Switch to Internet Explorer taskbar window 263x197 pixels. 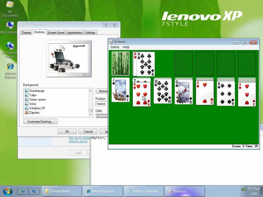click(x=103, y=191)
